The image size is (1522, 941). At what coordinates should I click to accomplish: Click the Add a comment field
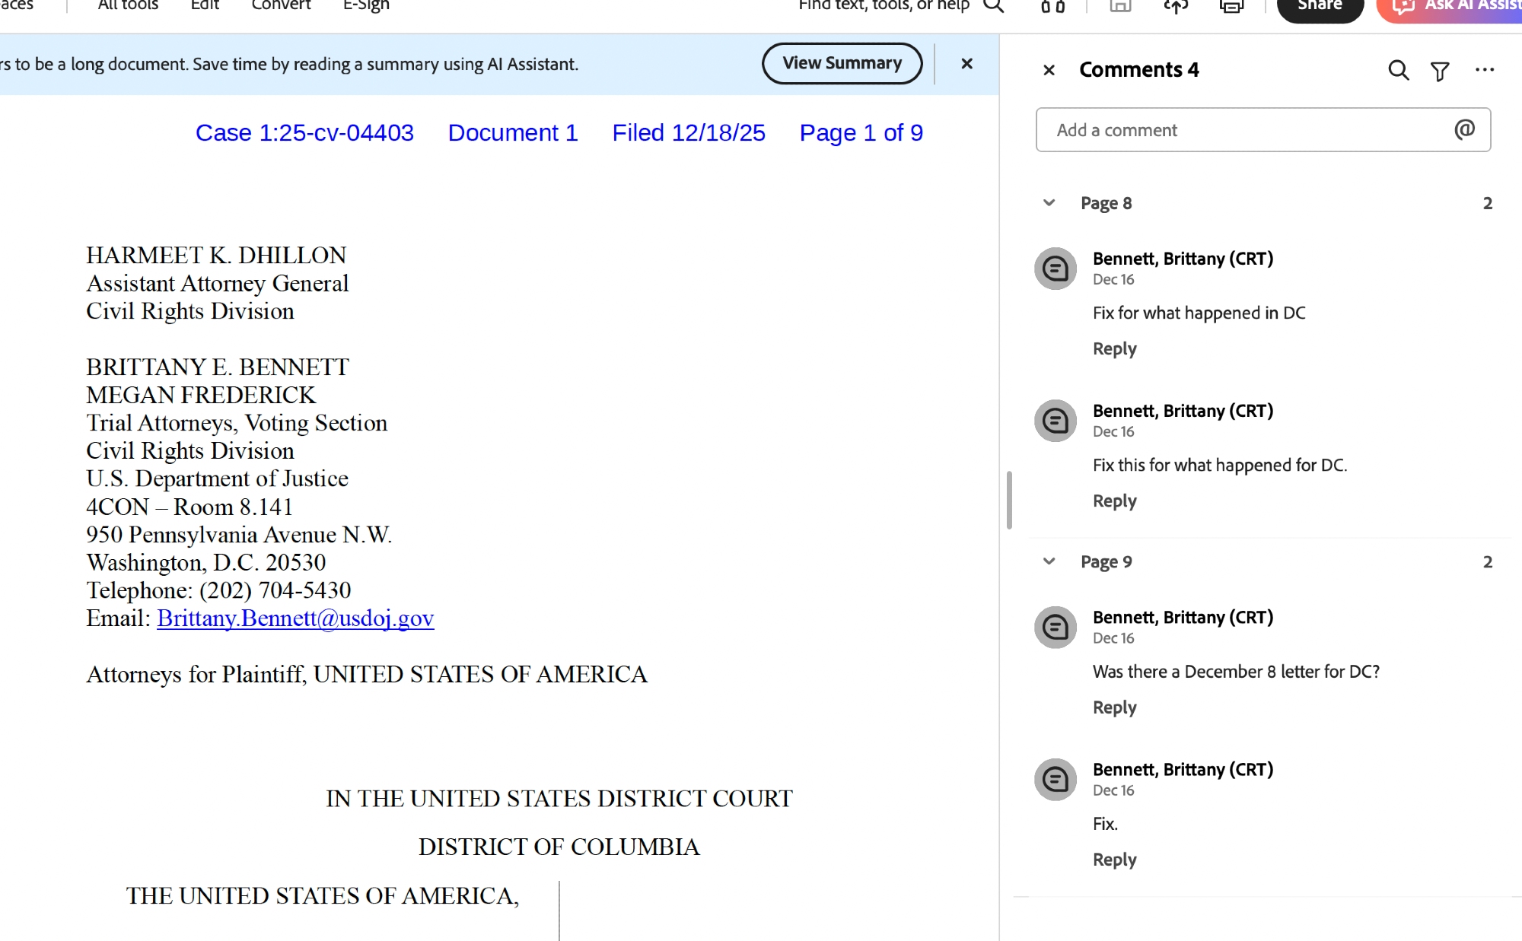click(x=1248, y=130)
